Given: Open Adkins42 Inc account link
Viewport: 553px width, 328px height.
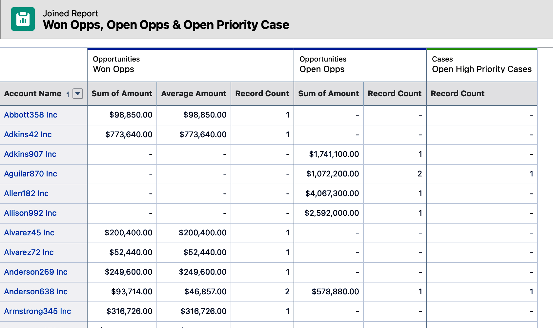Looking at the screenshot, I should 28,135.
